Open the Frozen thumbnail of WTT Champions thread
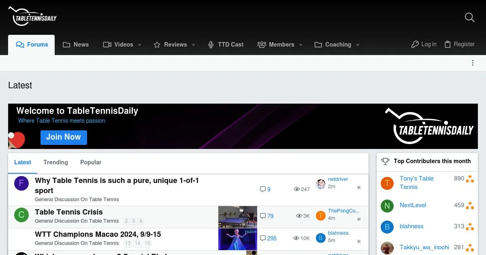Viewport: 486px width, 255px height. [238, 239]
